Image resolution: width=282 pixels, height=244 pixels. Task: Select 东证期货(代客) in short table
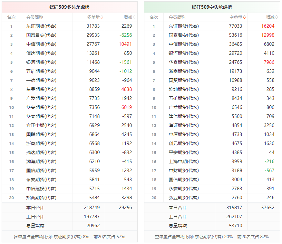pos(184,26)
